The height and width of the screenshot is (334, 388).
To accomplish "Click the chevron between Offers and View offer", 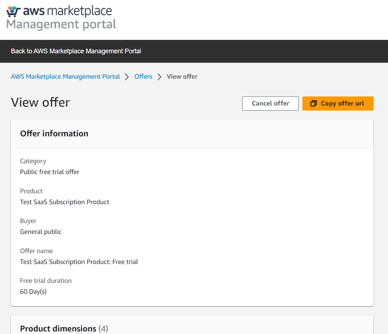I will tap(160, 77).
